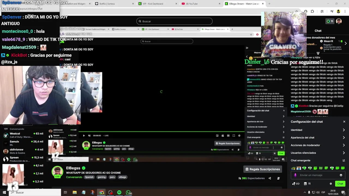Switch to the BotRix | Sorteos tab
This screenshot has width=349, height=196.
point(115,4)
